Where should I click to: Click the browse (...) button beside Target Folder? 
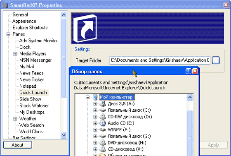[216, 60]
